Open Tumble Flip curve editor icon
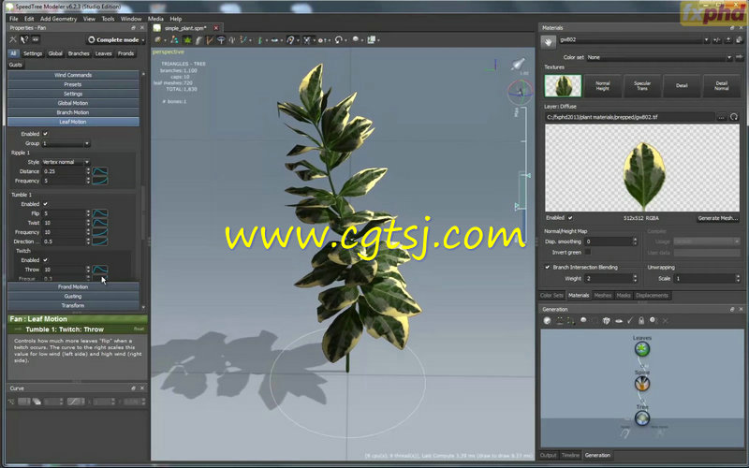749x468 pixels. tap(100, 213)
